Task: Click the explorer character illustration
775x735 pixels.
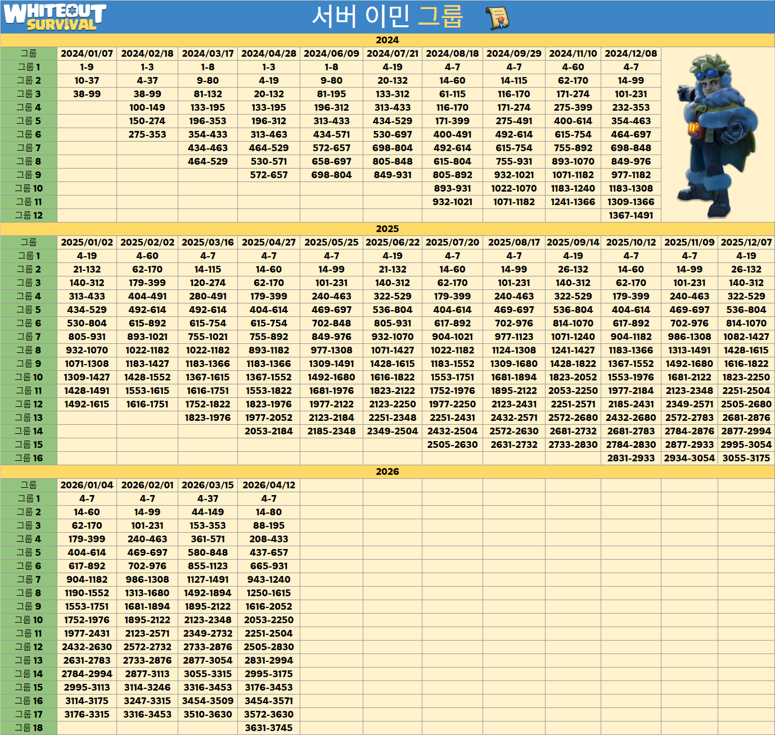Action: pyautogui.click(x=717, y=135)
